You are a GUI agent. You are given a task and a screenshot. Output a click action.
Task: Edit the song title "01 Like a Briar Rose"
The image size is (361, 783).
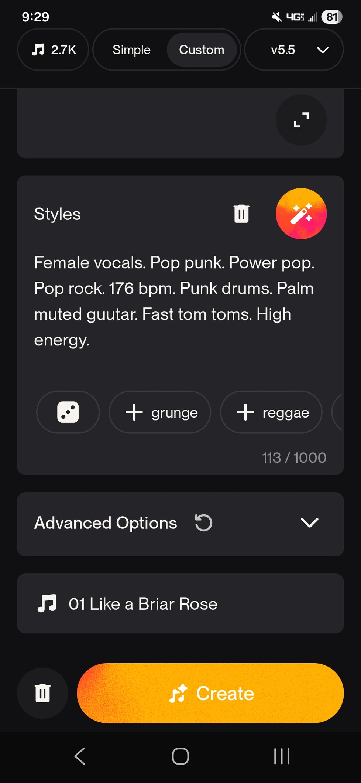pyautogui.click(x=143, y=604)
